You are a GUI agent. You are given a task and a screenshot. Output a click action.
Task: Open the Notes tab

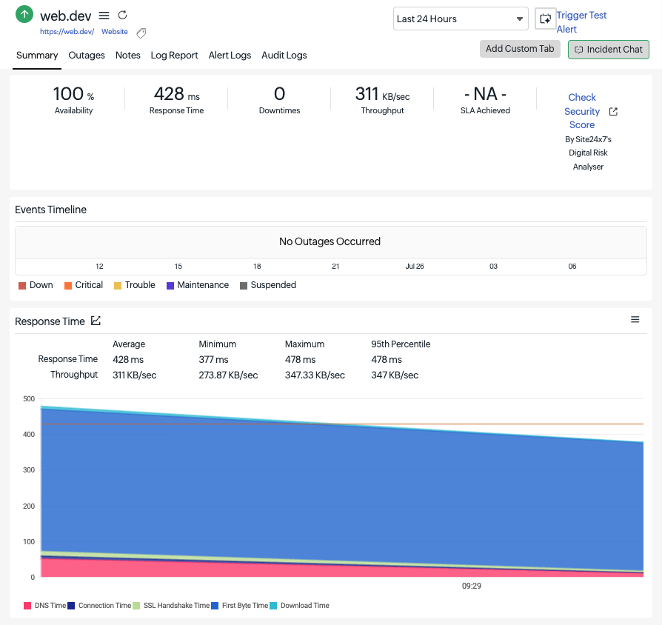(x=128, y=56)
